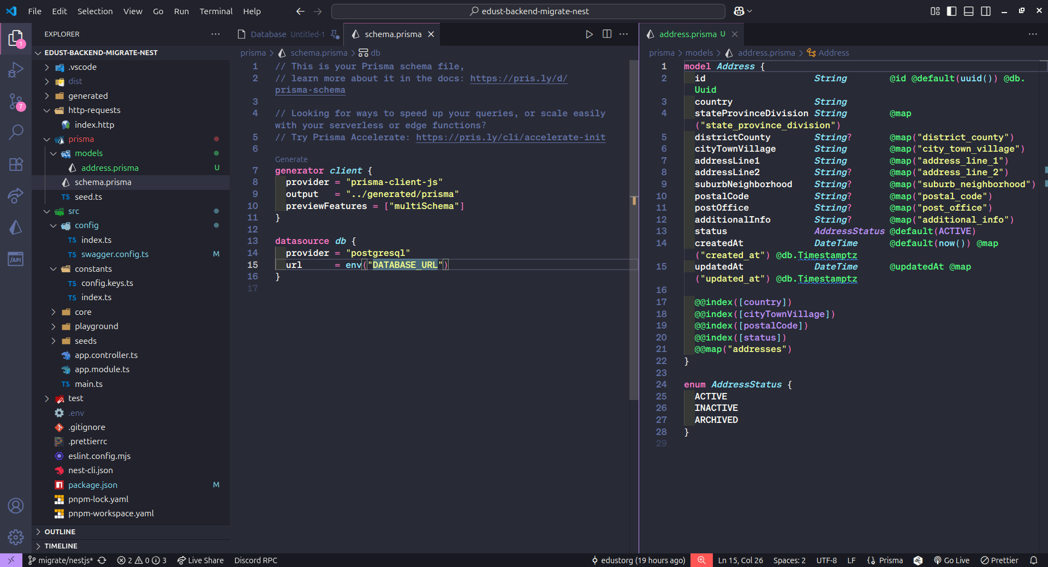Viewport: 1048px width, 567px height.
Task: Open the Run and Debug view
Action: 16,70
